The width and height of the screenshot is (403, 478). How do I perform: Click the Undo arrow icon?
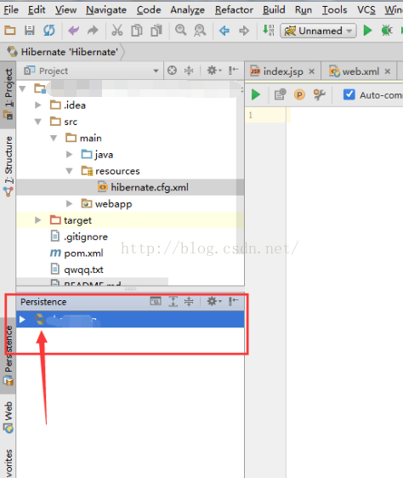point(73,30)
